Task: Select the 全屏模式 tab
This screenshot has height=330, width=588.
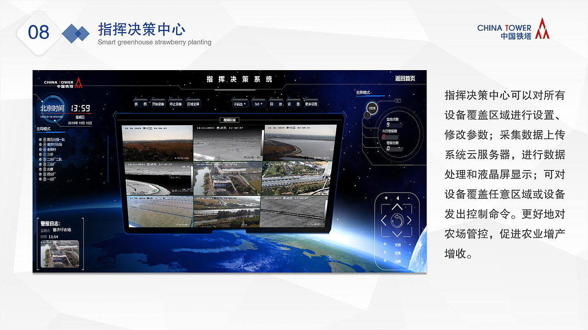Action: tap(363, 93)
